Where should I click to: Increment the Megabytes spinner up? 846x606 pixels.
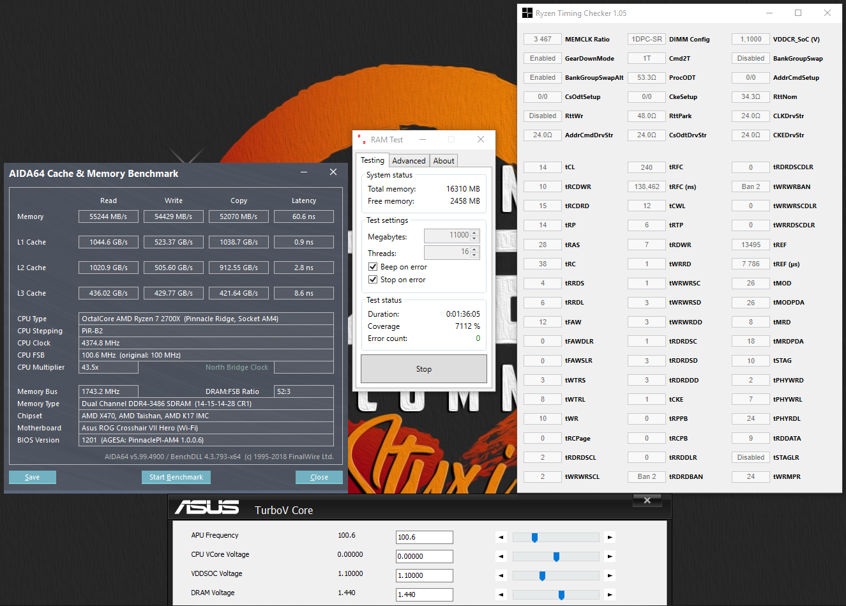click(x=474, y=232)
